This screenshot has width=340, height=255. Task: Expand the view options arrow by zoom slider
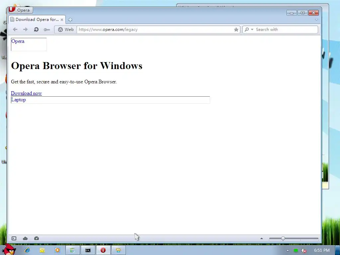point(262,238)
